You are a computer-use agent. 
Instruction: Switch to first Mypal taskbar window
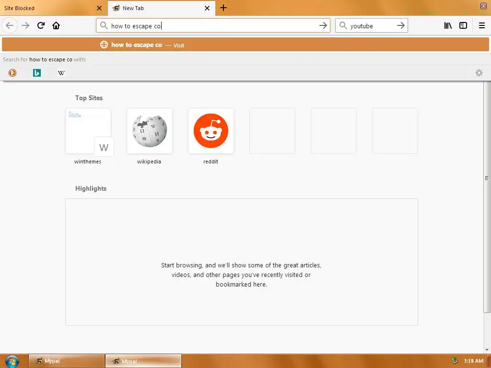66,361
